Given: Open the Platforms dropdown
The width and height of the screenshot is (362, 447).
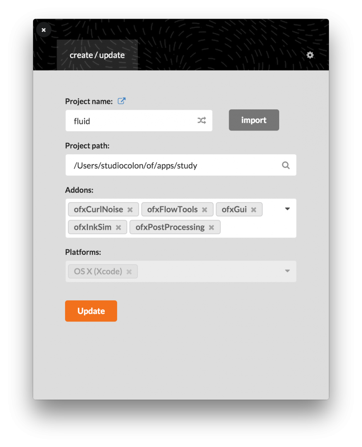Looking at the screenshot, I should point(287,271).
